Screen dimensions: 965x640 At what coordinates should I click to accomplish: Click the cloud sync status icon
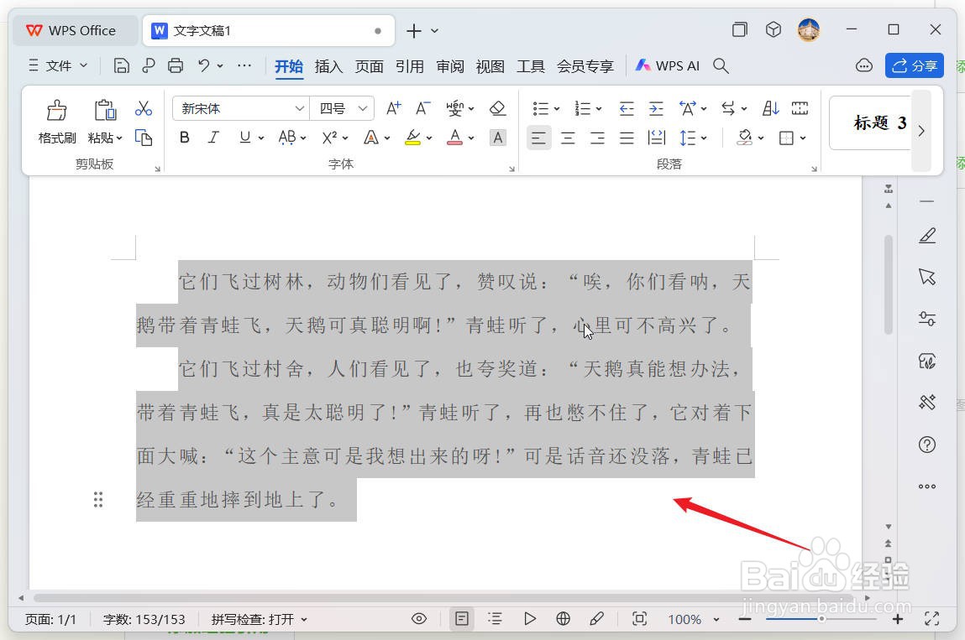coord(864,65)
